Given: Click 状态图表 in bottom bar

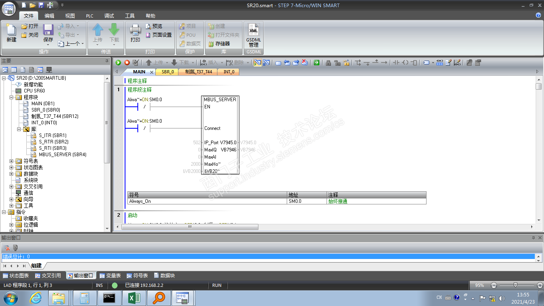Looking at the screenshot, I should coord(16,276).
